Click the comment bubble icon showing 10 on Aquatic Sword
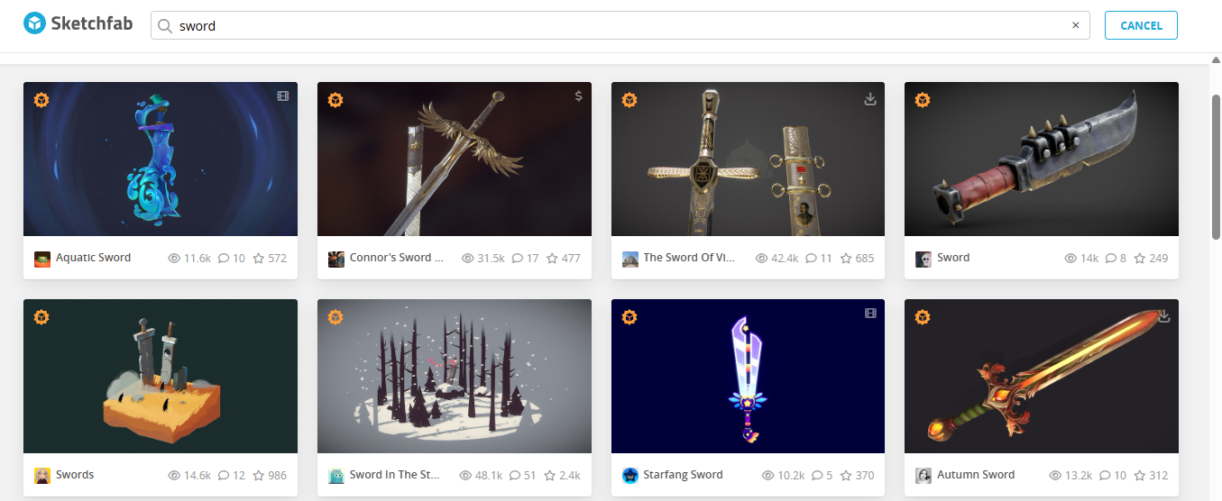This screenshot has height=501, width=1222. pos(224,259)
